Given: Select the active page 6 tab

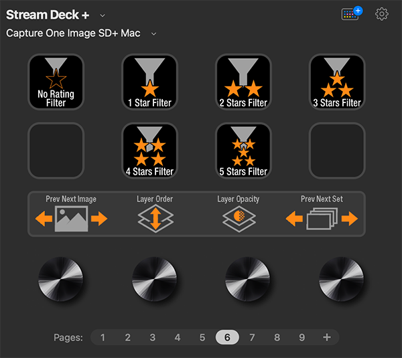Looking at the screenshot, I should (x=227, y=337).
